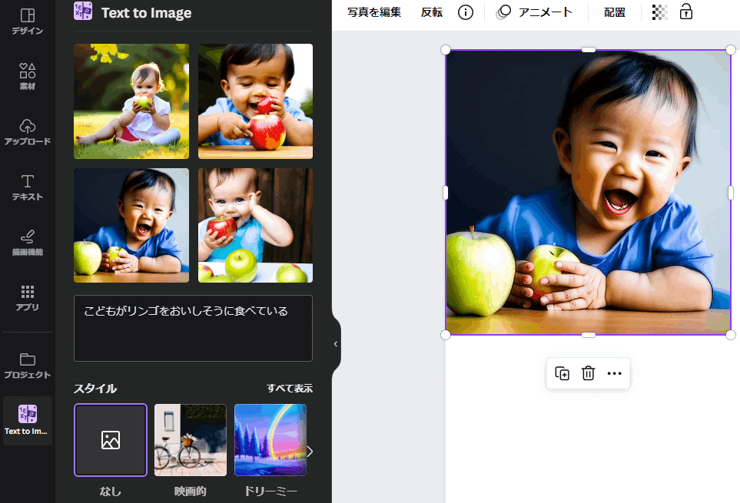The image size is (740, 503).
Task: Show more styles with the right chevron
Action: tap(310, 452)
